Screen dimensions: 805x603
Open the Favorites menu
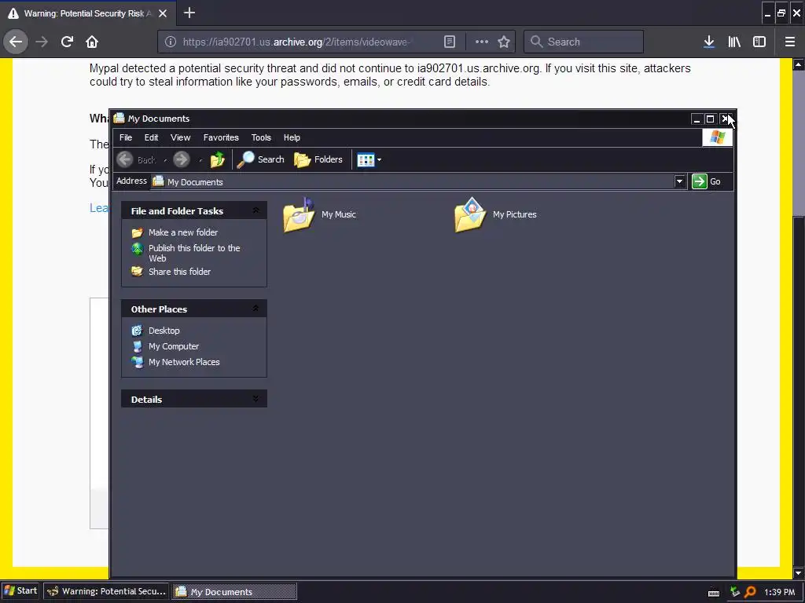pyautogui.click(x=221, y=137)
